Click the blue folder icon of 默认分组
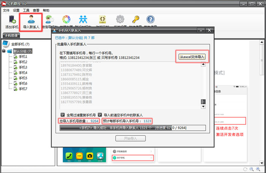Screen dimensions: 266x173 point(9,51)
